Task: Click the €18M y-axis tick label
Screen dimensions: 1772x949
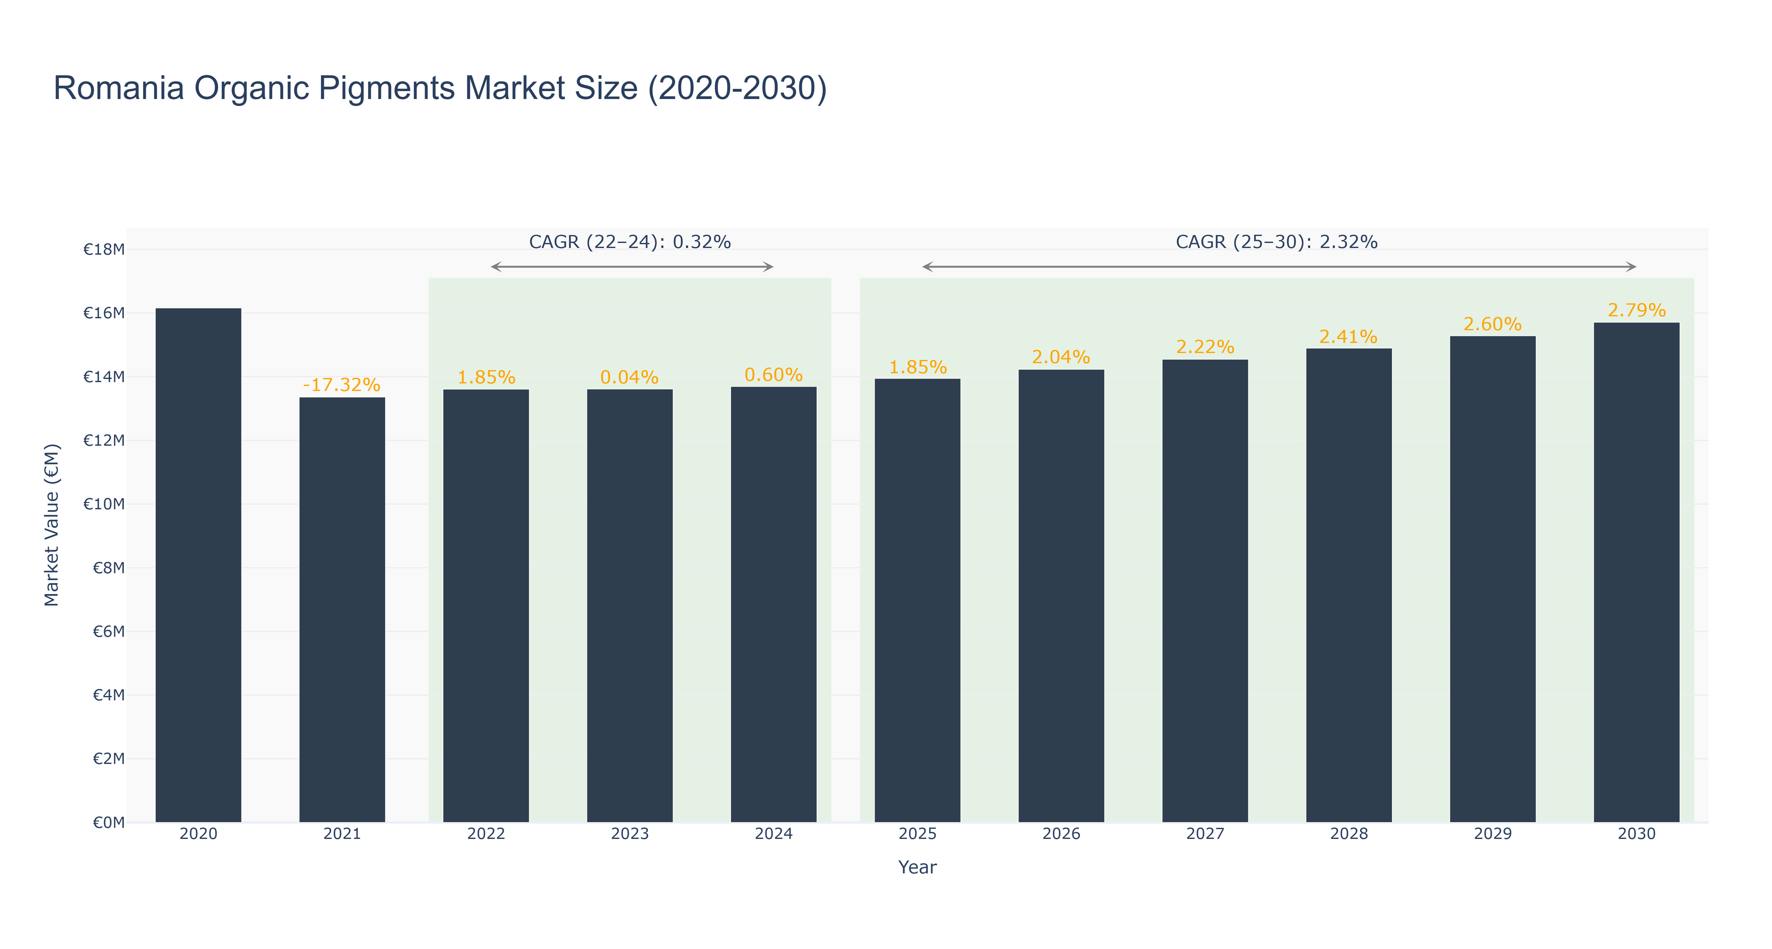Action: click(104, 250)
